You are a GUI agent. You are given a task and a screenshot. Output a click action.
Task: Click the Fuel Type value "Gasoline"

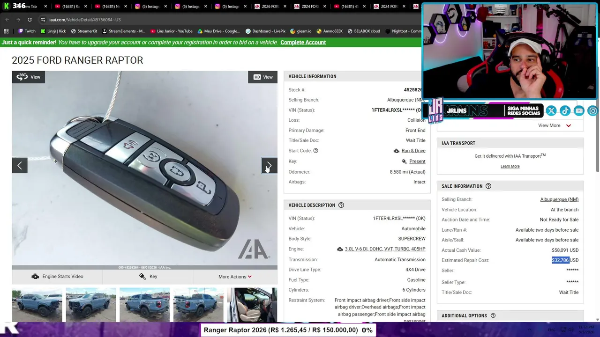pyautogui.click(x=416, y=280)
